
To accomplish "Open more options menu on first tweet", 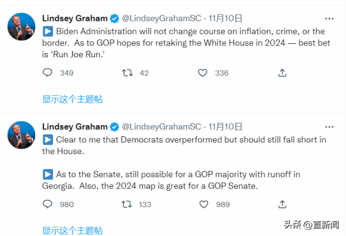I will pyautogui.click(x=329, y=18).
